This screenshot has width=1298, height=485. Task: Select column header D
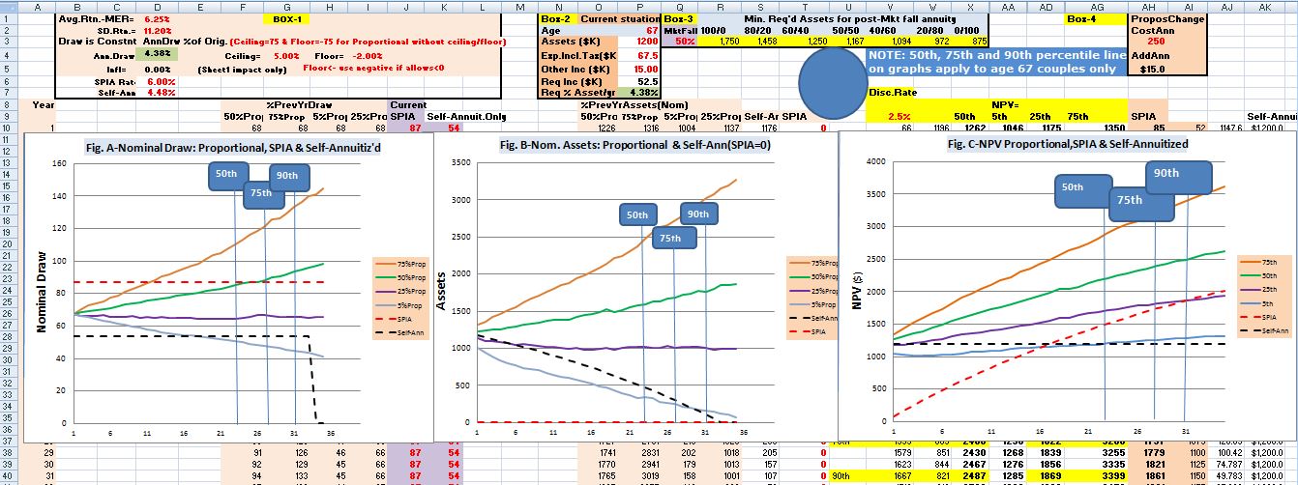(x=158, y=7)
